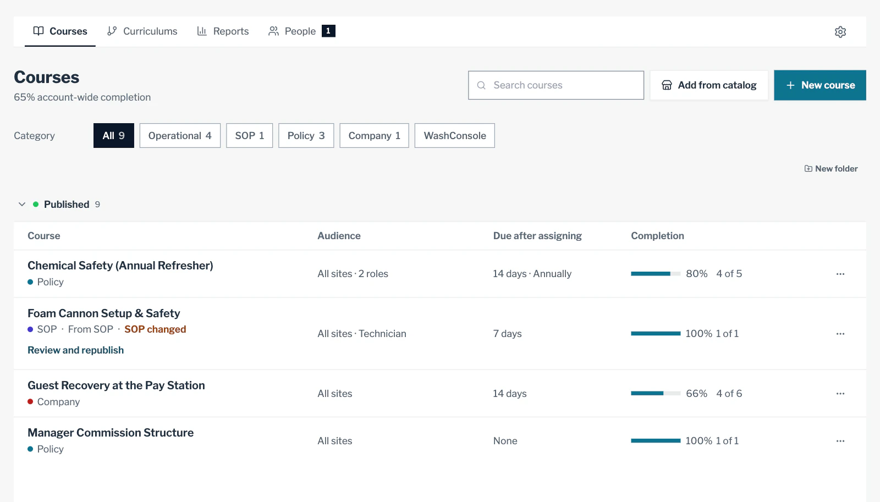The height and width of the screenshot is (502, 880).
Task: Filter courses by SOP category
Action: [250, 136]
